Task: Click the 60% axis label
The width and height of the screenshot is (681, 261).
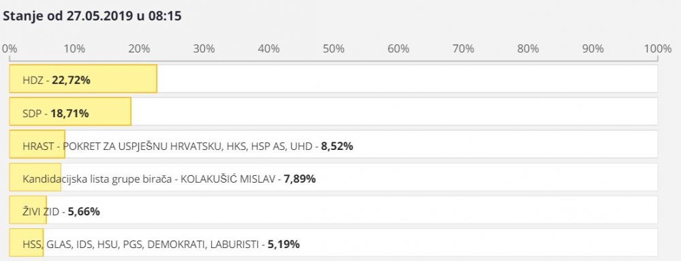Action: (x=398, y=48)
